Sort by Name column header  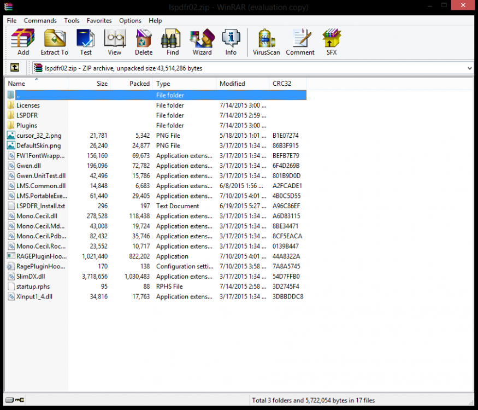(x=36, y=84)
